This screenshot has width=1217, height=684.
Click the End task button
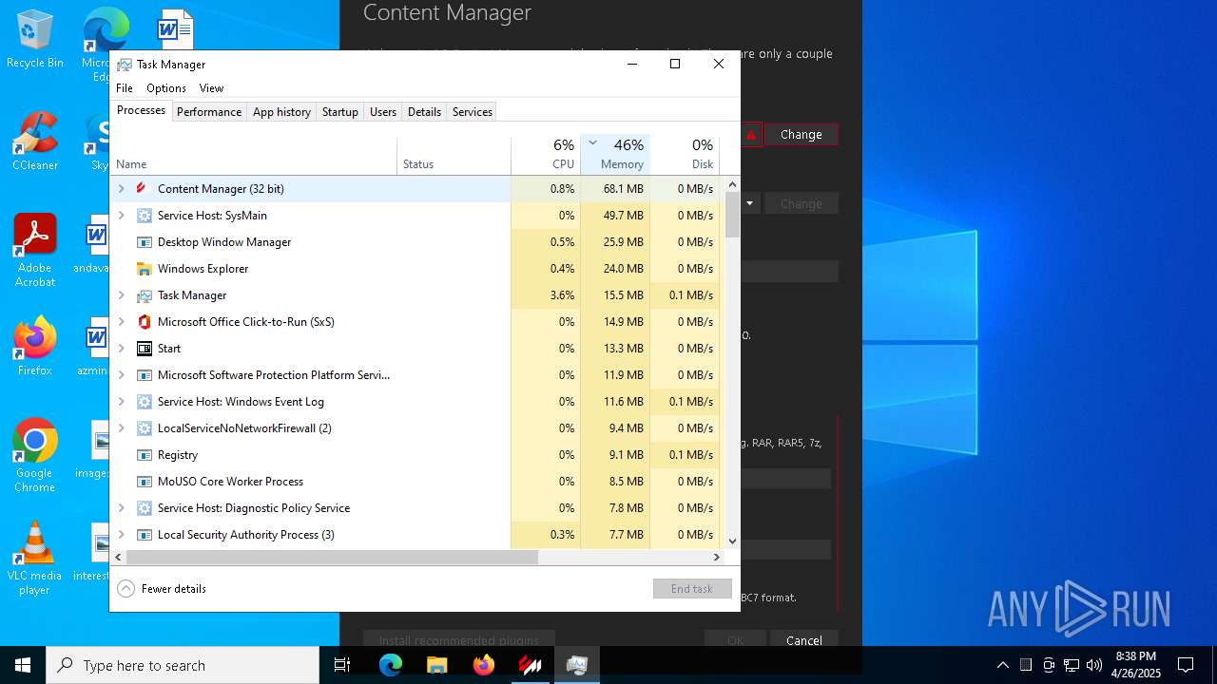point(692,589)
